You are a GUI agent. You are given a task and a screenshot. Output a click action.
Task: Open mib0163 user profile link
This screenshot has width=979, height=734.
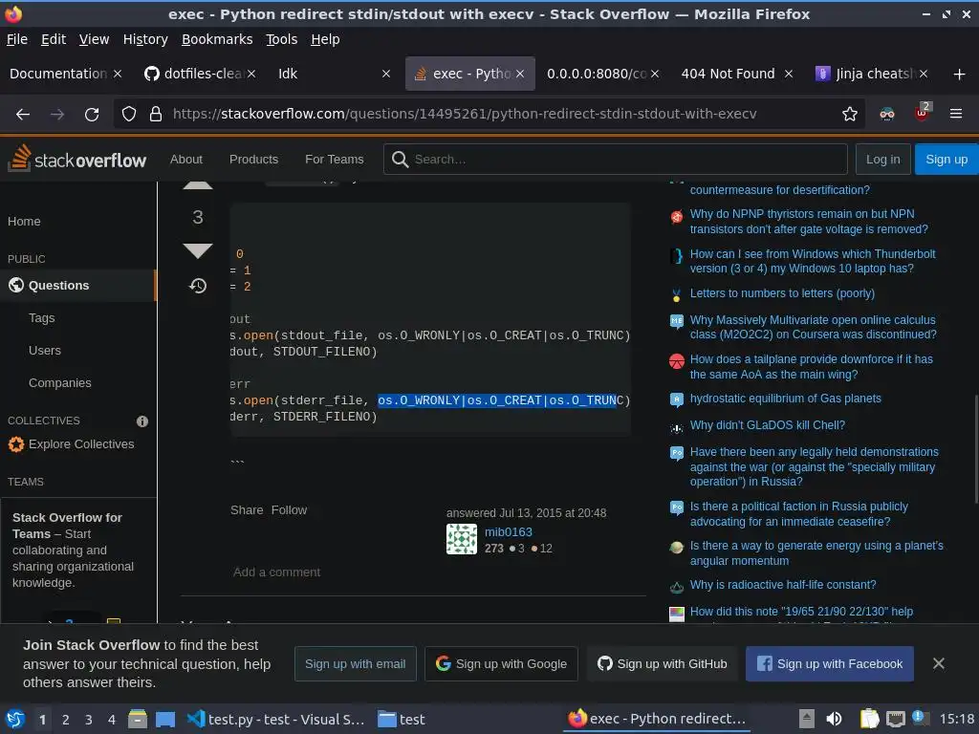click(509, 531)
